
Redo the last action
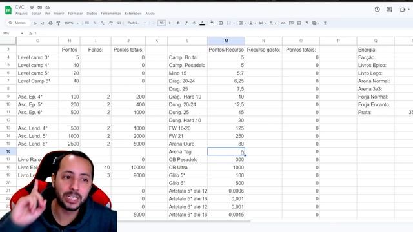pos(43,23)
